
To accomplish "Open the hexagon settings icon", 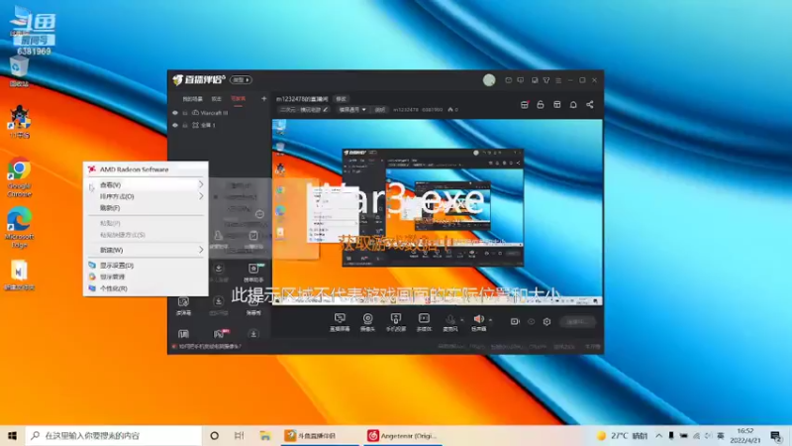I will click(547, 321).
